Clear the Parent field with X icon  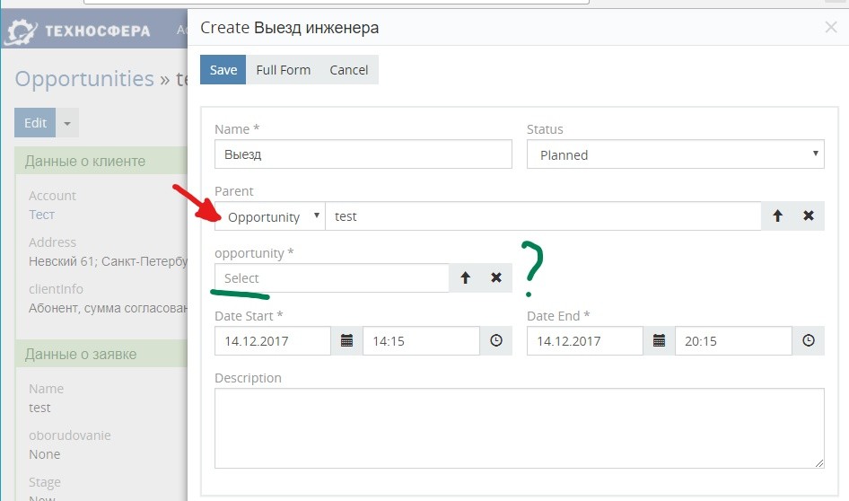pos(808,216)
